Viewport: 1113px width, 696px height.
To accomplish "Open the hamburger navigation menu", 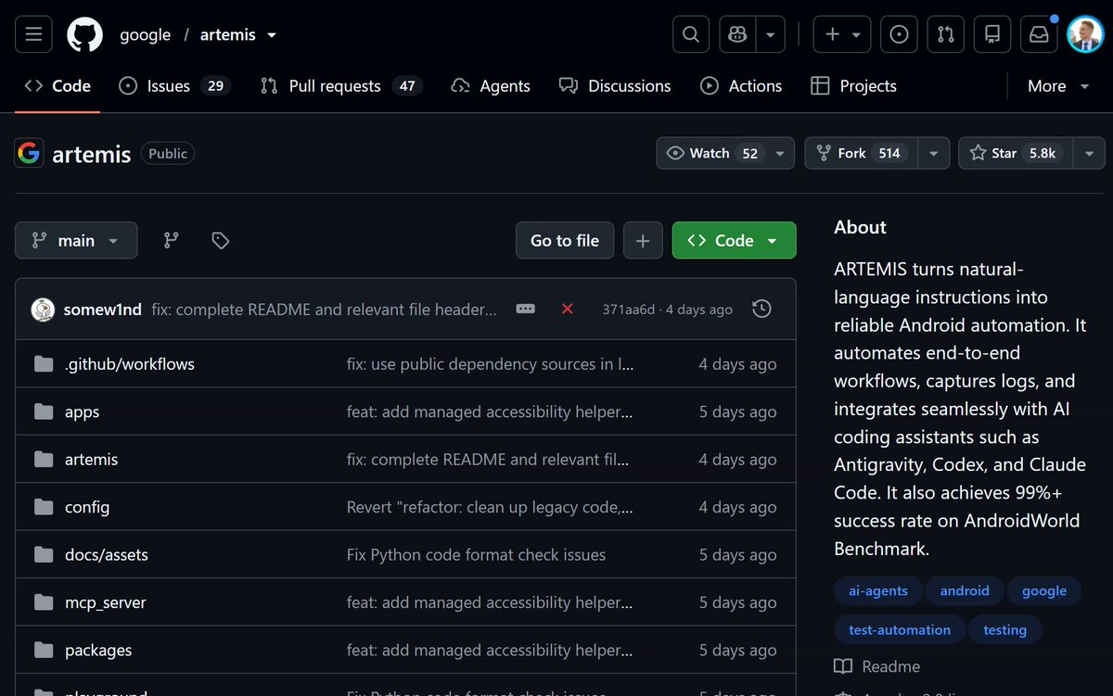I will click(x=33, y=34).
